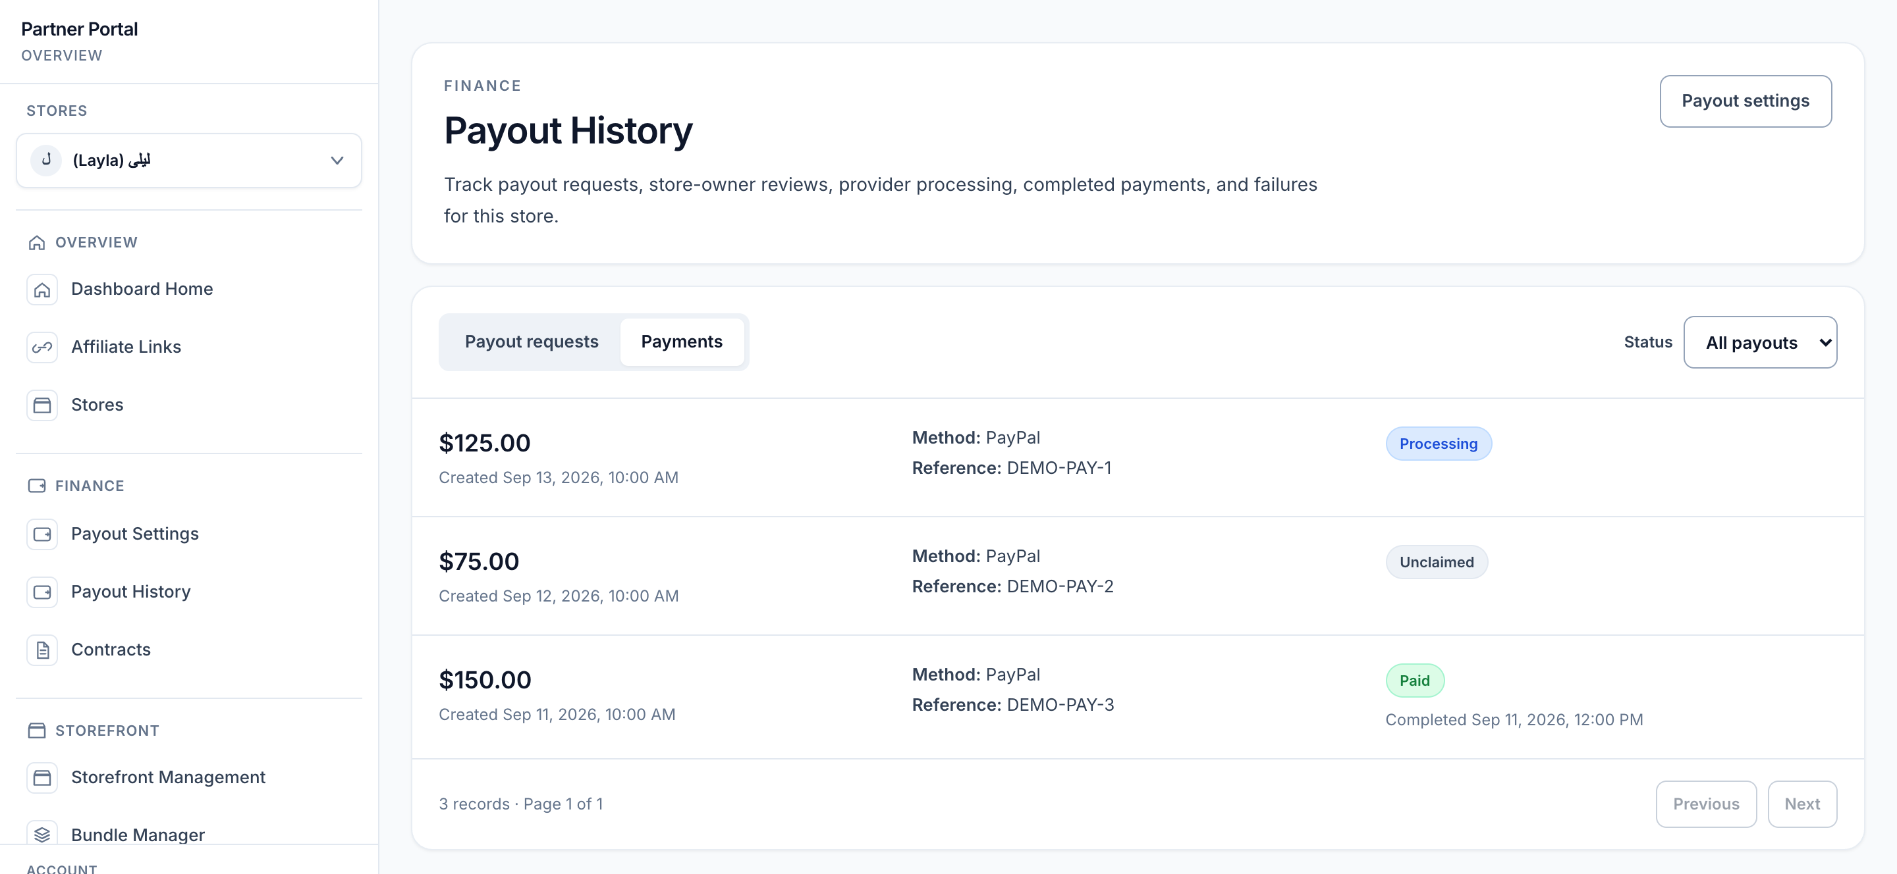Click the OVERVIEW section home icon
This screenshot has width=1897, height=874.
pos(37,243)
